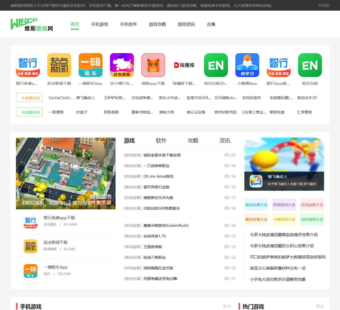The height and width of the screenshot is (310, 340).
Task: Click the 大家都在用 label button
Action: pyautogui.click(x=29, y=112)
